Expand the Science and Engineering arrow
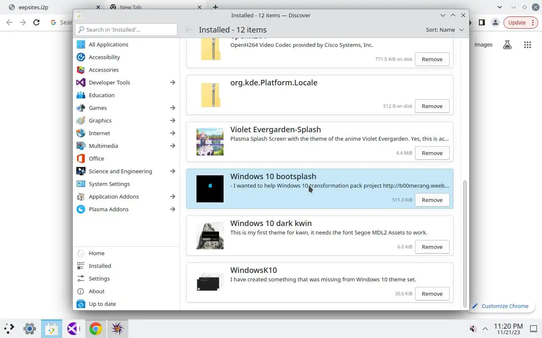 point(172,171)
